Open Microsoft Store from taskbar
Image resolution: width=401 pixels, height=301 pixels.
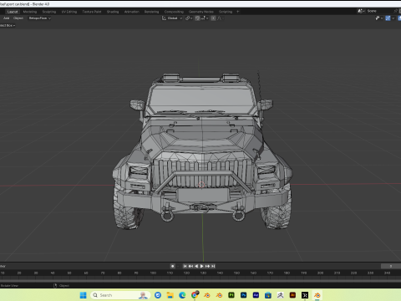pos(268,295)
